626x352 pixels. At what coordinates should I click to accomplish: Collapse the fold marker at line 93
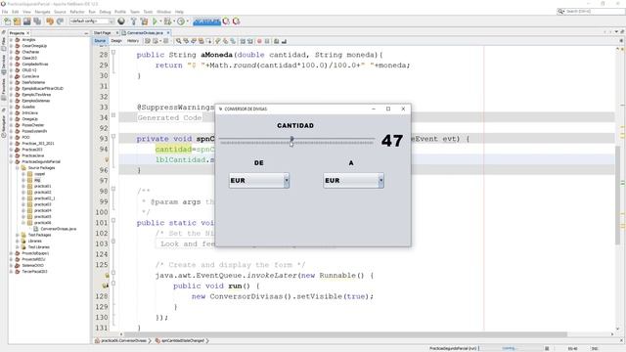(x=113, y=137)
